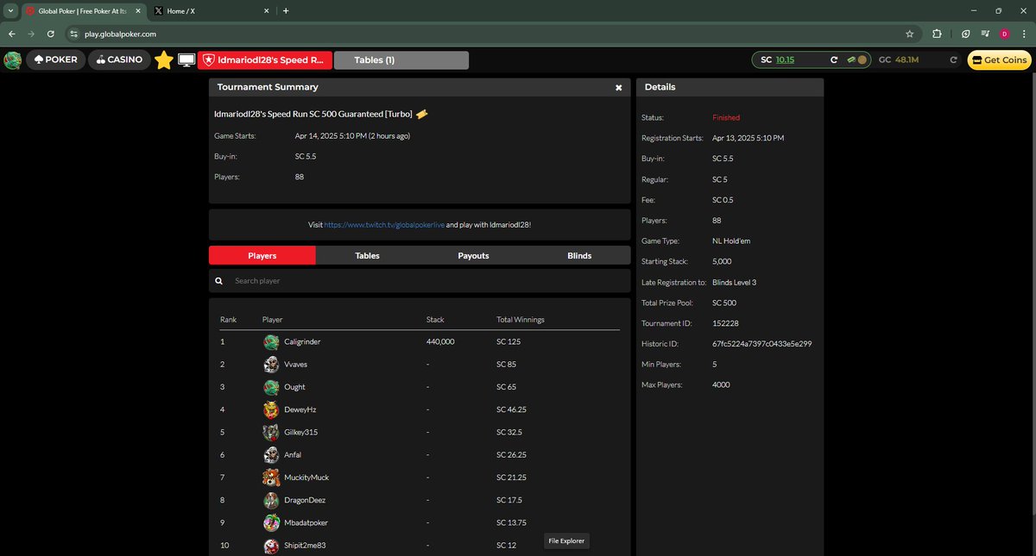The height and width of the screenshot is (556, 1036).
Task: Click the DragonDeez player avatar
Action: point(271,500)
